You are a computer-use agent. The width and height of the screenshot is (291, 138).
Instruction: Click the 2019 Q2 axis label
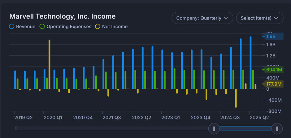[24, 118]
